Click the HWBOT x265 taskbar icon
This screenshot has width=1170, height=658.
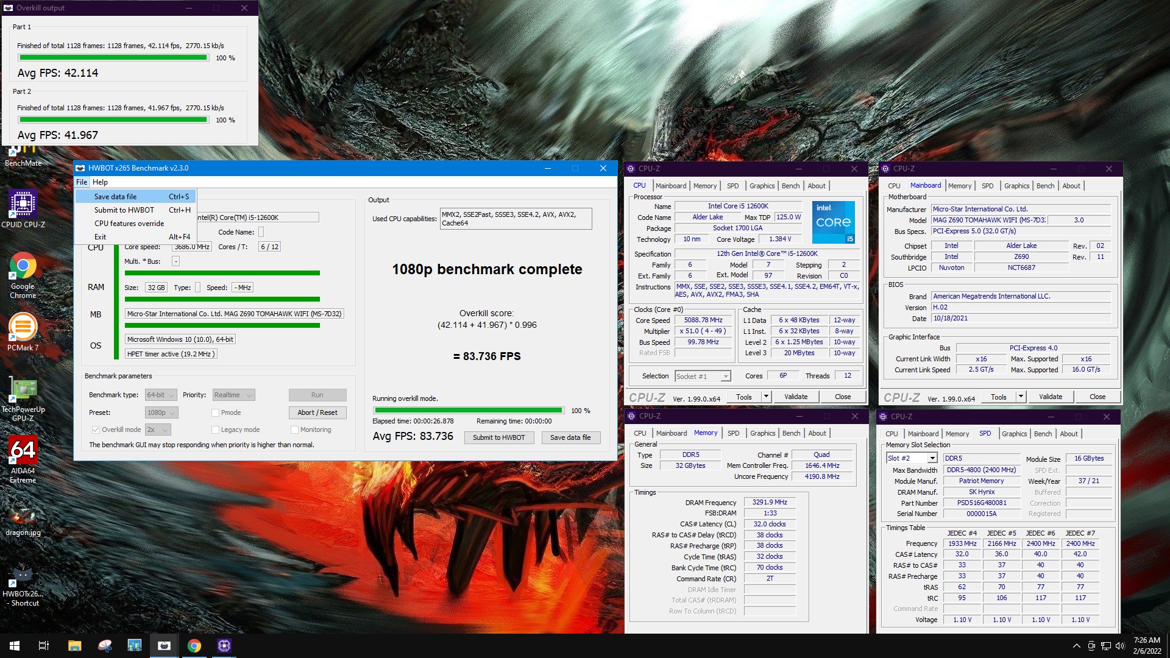click(164, 646)
